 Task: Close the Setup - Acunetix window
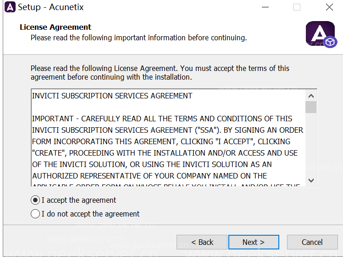[x=329, y=7]
